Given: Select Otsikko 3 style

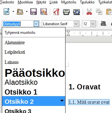Looking at the screenshot, I should [x=34, y=110].
